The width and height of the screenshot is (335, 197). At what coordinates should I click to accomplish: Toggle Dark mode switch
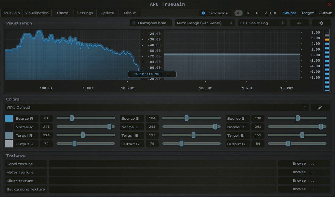click(x=215, y=13)
